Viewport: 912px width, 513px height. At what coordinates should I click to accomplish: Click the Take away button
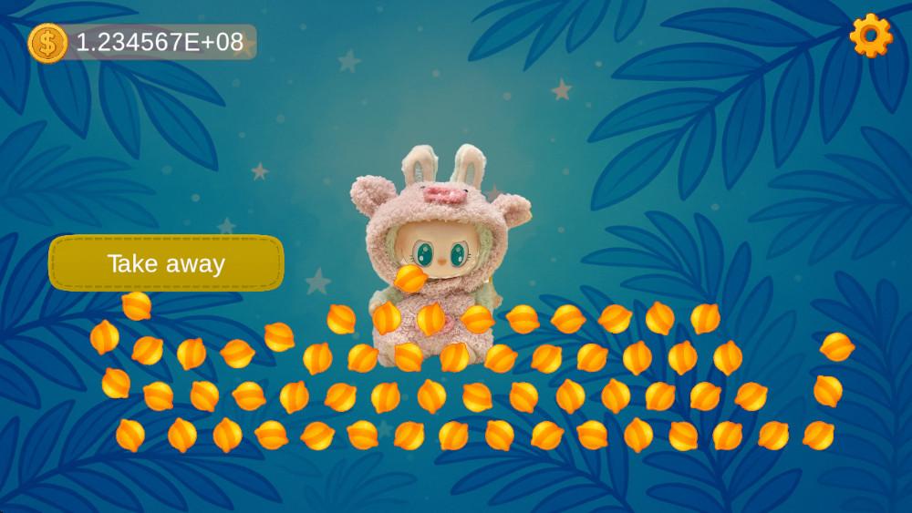click(x=166, y=263)
